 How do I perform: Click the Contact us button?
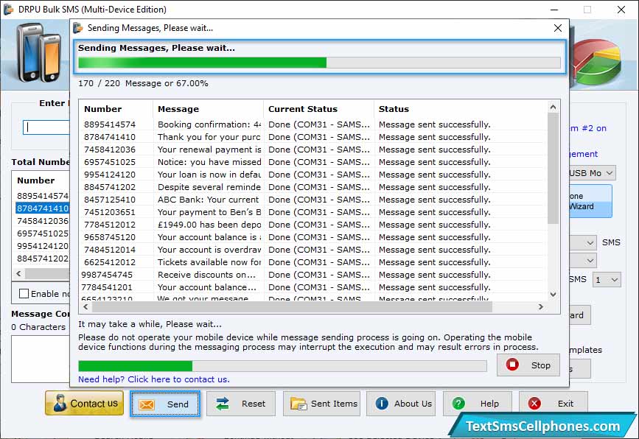tap(84, 403)
